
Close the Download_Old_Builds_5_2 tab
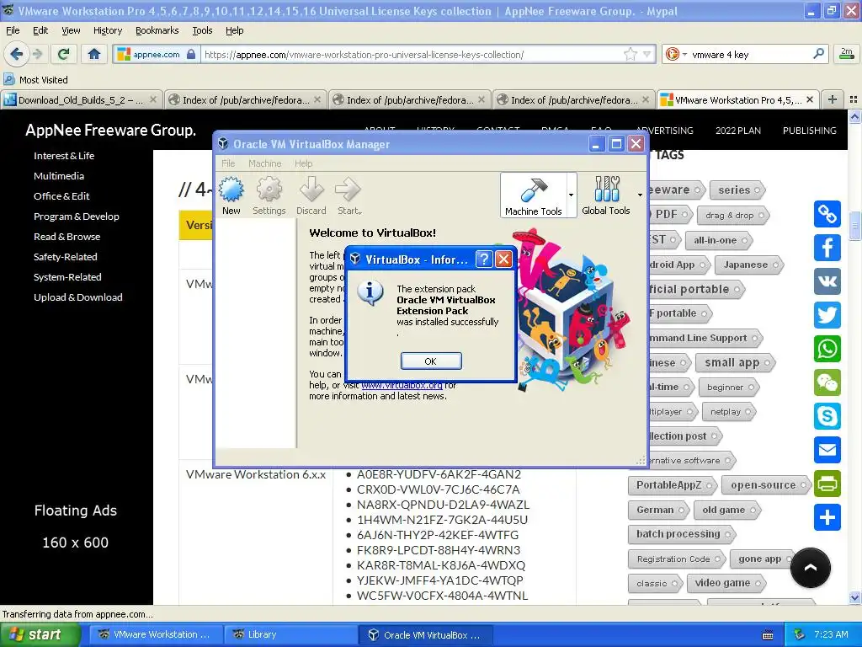click(x=153, y=99)
